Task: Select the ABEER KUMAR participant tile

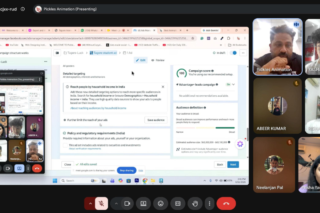Action: point(277,106)
